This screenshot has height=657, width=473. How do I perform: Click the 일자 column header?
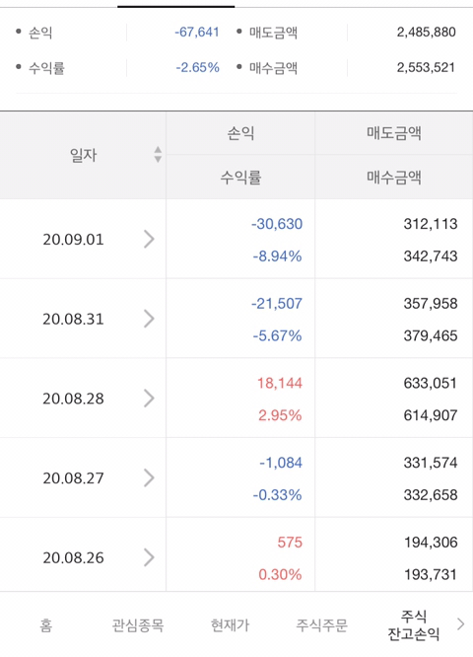pos(83,156)
